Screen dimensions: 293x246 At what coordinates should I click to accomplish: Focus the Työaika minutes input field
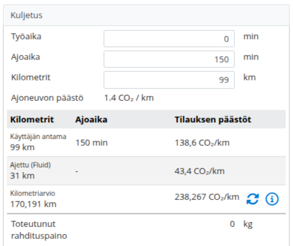click(169, 39)
